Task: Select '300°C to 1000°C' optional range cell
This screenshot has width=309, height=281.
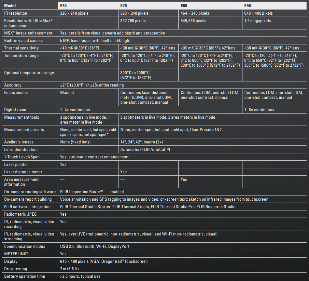Action: click(x=136, y=75)
